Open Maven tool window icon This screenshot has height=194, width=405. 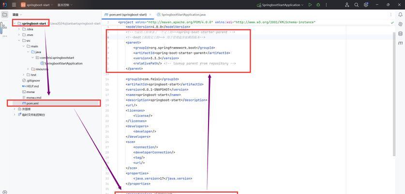(400, 43)
